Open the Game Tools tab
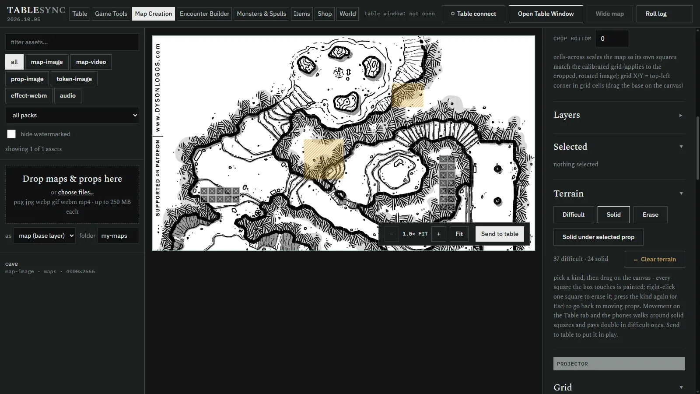The height and width of the screenshot is (394, 700). pyautogui.click(x=111, y=14)
